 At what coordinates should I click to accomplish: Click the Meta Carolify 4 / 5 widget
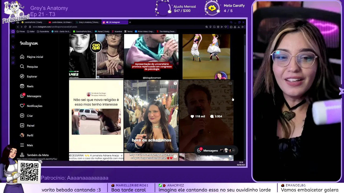(225, 8)
